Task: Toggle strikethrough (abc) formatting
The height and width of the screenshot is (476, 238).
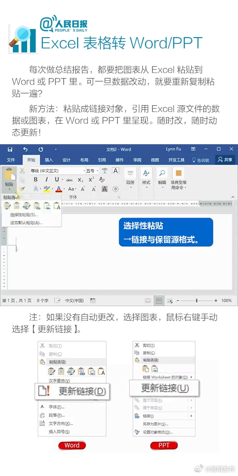Action: tap(69, 180)
